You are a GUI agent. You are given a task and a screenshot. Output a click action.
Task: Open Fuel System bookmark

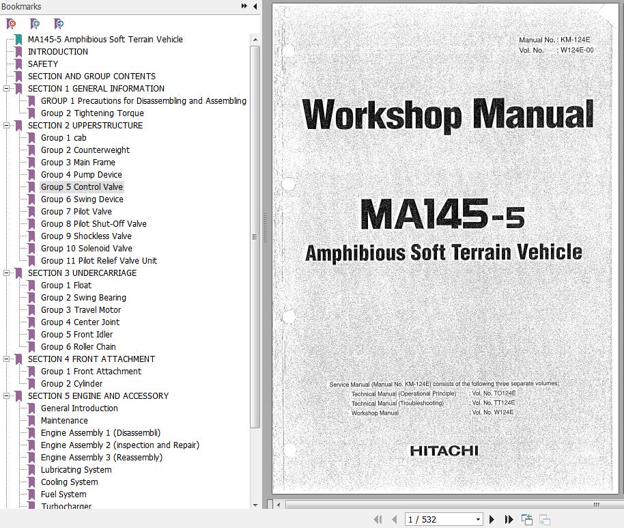coord(63,494)
